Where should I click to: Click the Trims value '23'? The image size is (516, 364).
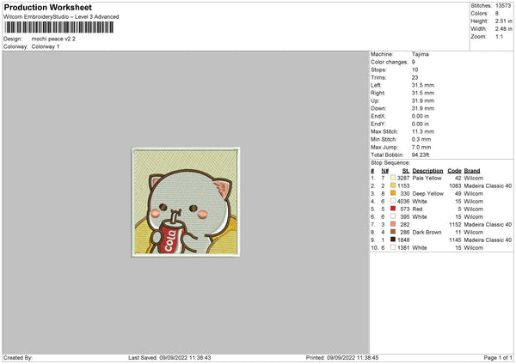point(415,77)
